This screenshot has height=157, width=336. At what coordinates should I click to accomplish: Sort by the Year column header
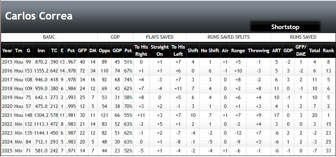click(7, 50)
